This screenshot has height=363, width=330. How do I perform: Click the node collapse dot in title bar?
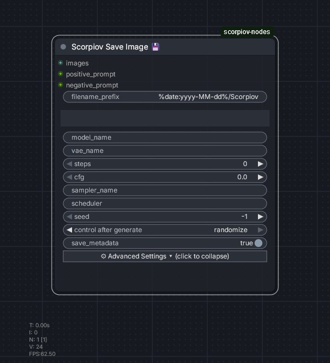[63, 47]
